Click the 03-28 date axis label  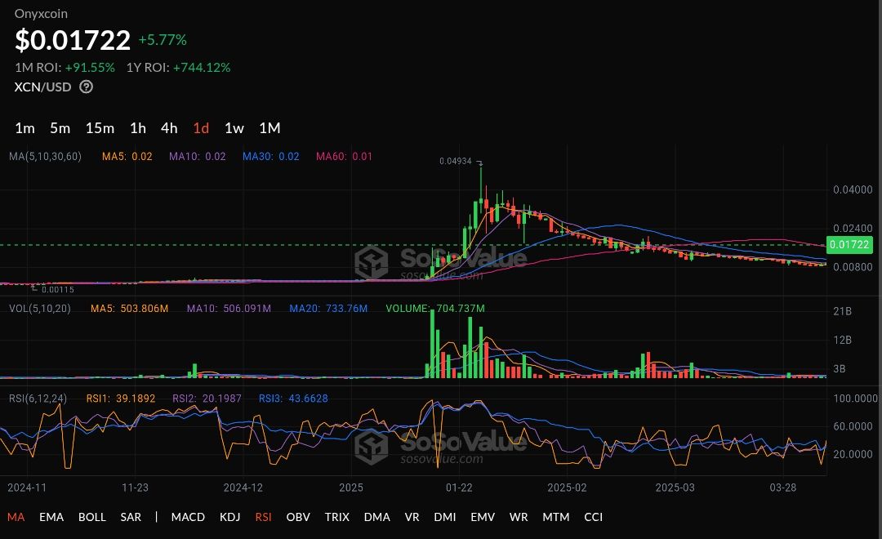pos(783,488)
